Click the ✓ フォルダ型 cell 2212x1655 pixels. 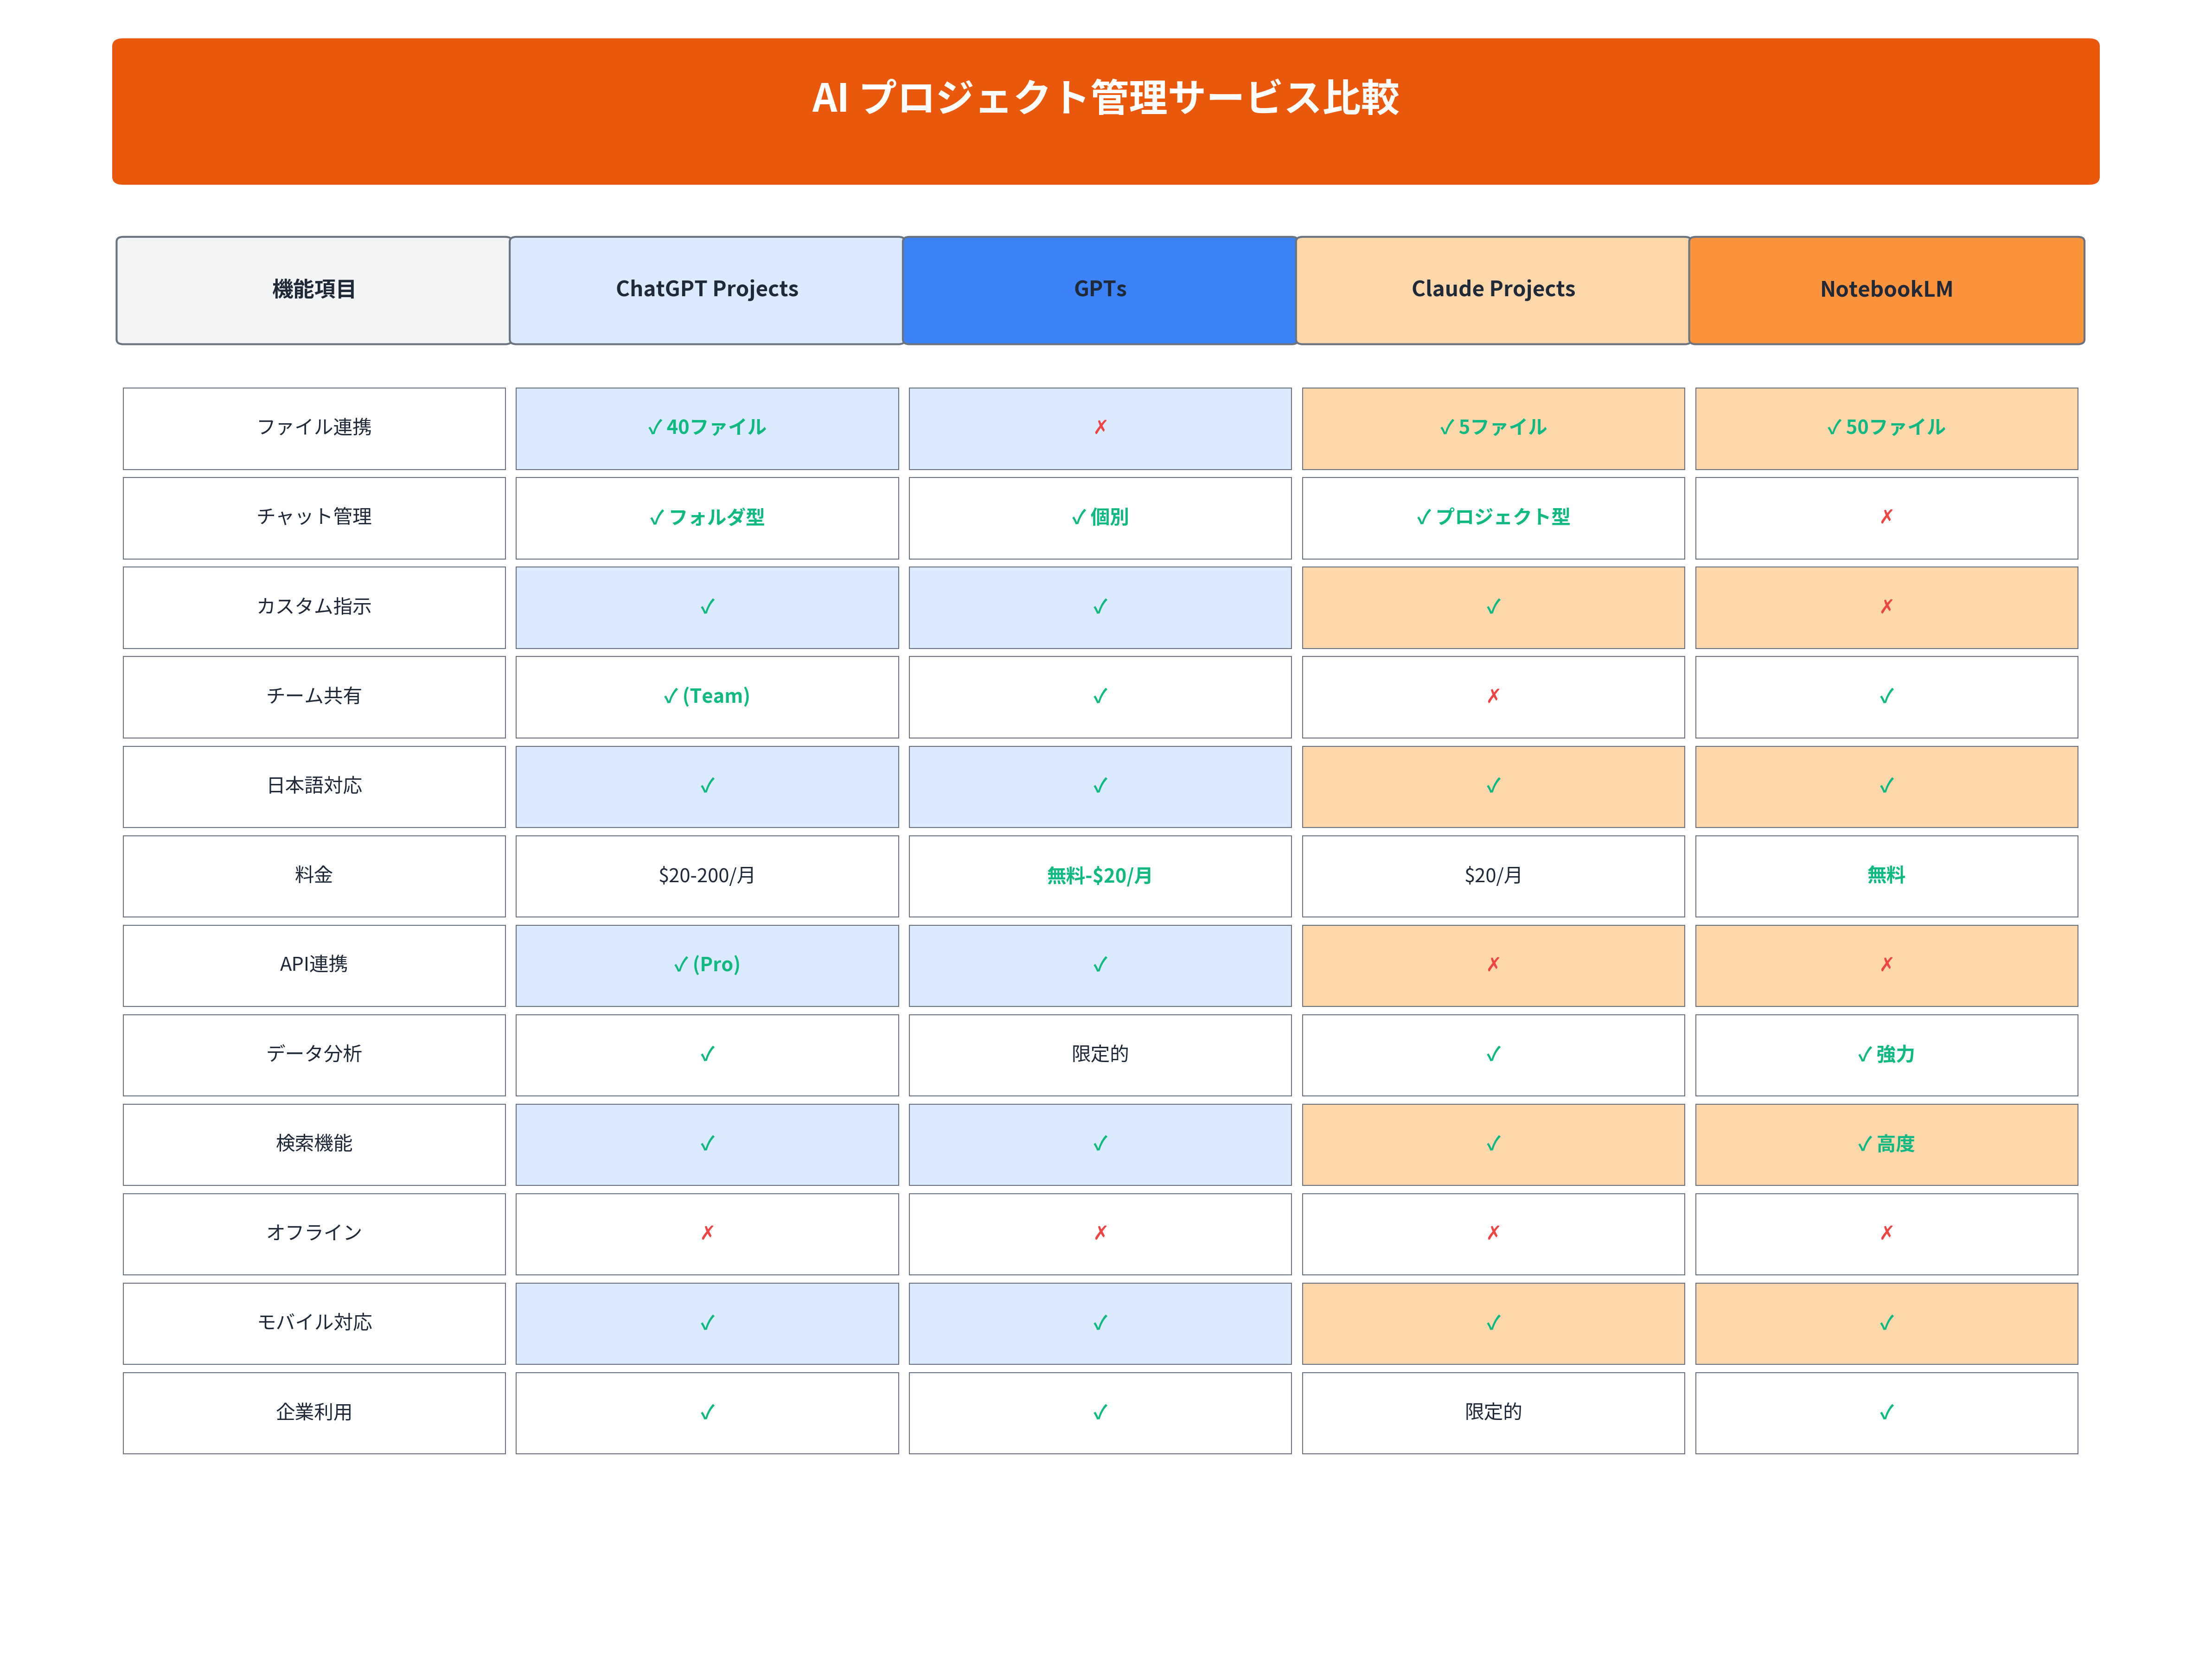pyautogui.click(x=707, y=518)
